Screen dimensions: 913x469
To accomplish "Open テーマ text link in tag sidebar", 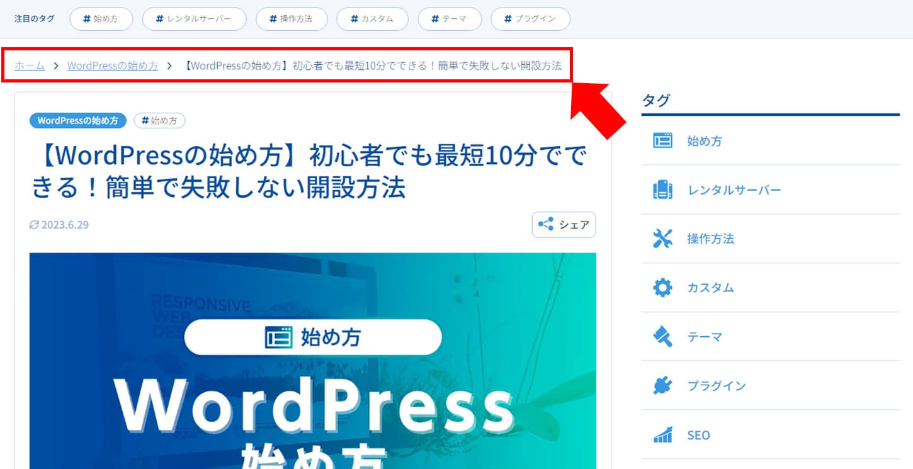I will coord(705,337).
